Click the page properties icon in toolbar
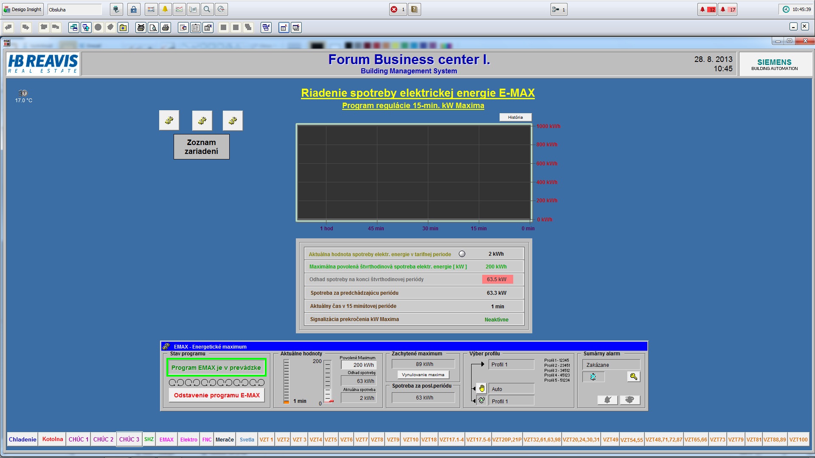This screenshot has height=458, width=815. 208,28
